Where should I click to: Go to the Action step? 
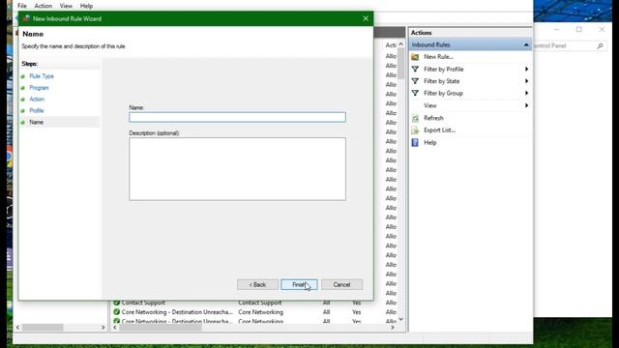point(37,99)
